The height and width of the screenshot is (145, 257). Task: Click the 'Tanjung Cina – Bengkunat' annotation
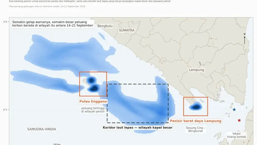pos(195,130)
